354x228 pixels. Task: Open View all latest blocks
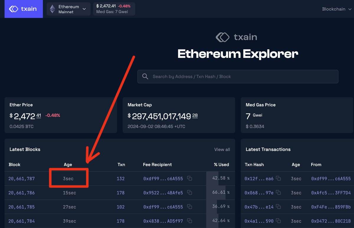(222, 149)
